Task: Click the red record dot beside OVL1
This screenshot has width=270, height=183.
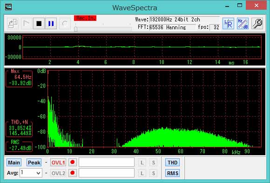Action: click(73, 162)
